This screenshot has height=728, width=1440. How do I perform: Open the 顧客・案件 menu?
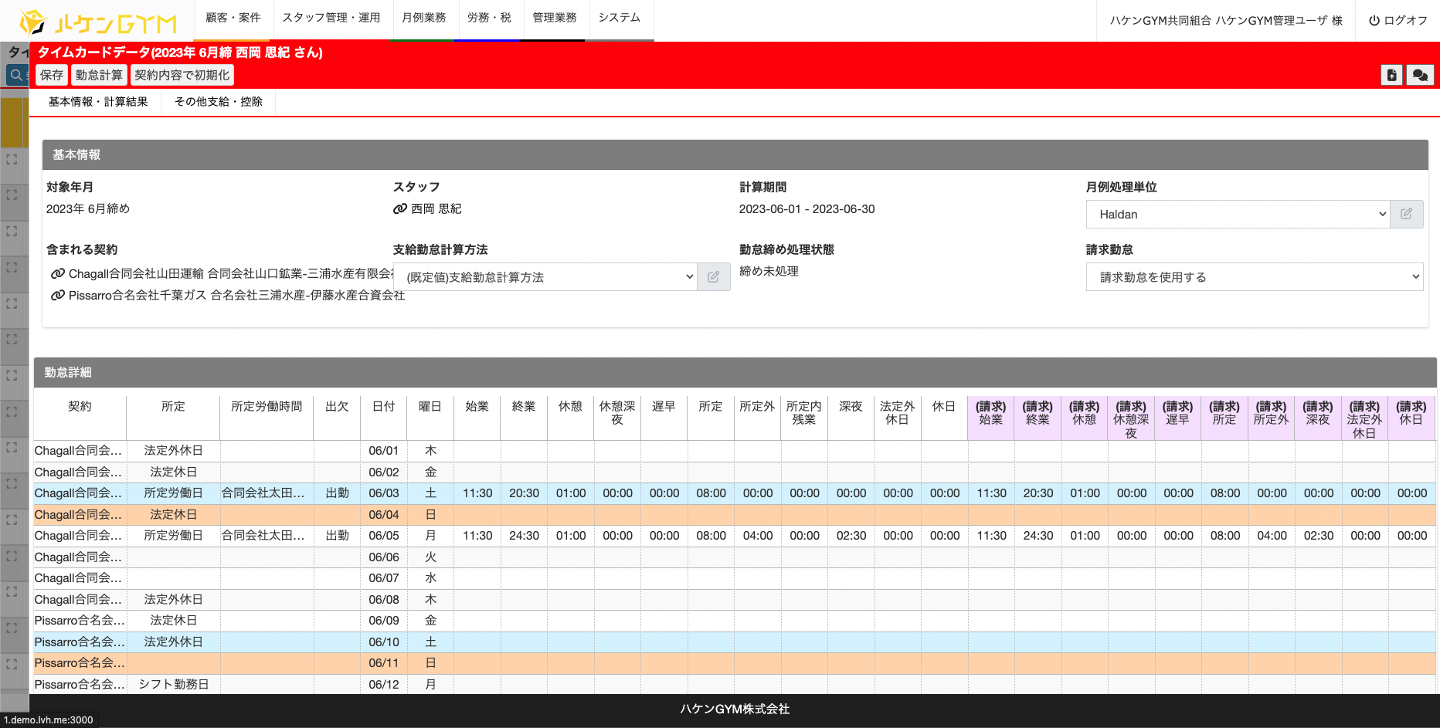pyautogui.click(x=233, y=18)
